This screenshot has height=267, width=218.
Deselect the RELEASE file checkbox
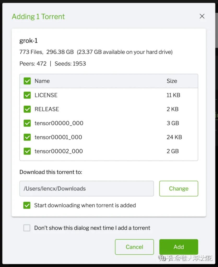(27, 109)
